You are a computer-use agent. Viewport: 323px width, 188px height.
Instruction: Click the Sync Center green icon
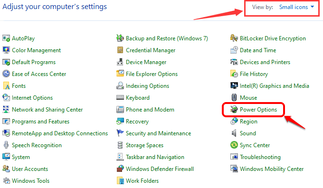(x=234, y=145)
